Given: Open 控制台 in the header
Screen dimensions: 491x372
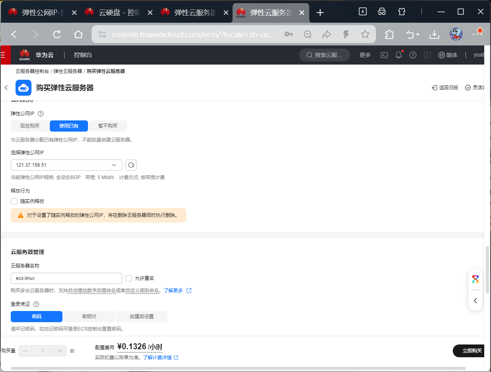Looking at the screenshot, I should click(x=83, y=55).
